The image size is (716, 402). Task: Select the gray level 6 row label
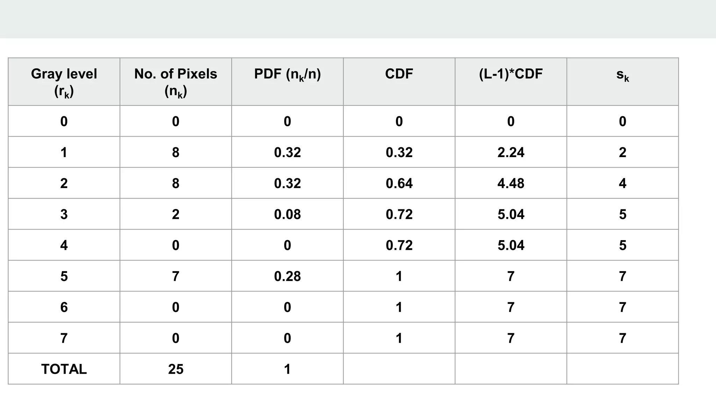click(64, 307)
